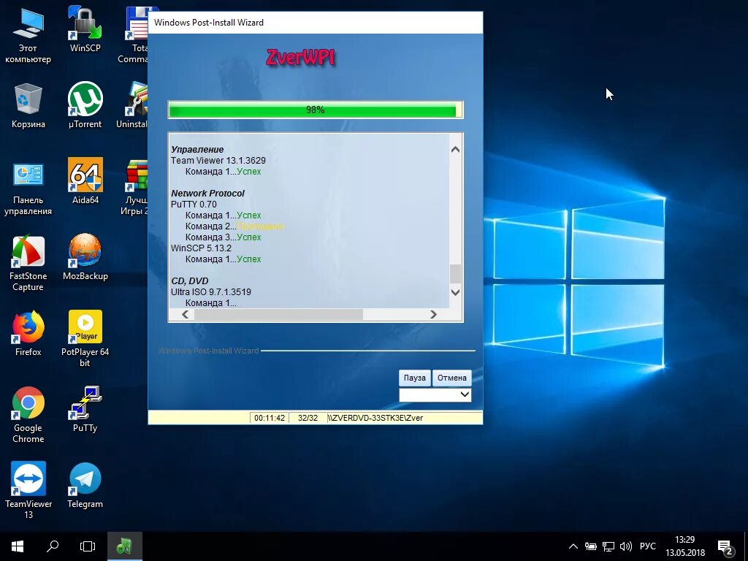Click the 32/32 counter in status bar

pos(308,418)
